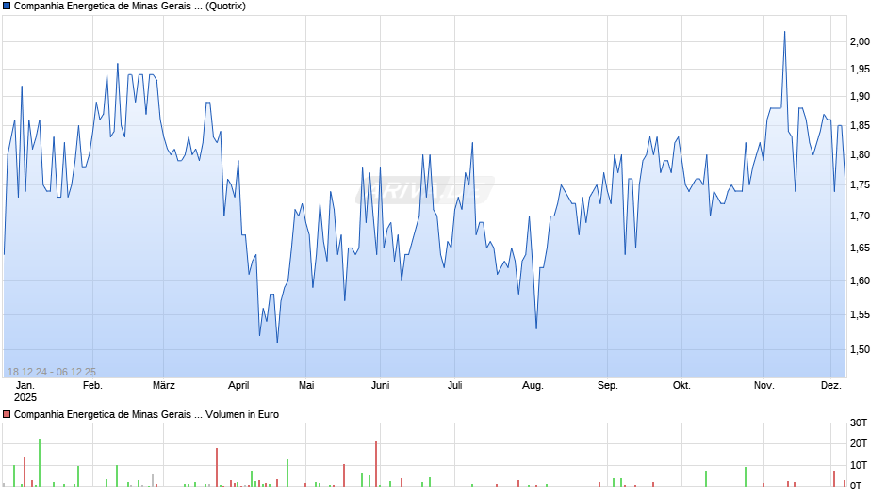Click the 1,85 price axis value
The height and width of the screenshot is (495, 886).
pos(860,126)
